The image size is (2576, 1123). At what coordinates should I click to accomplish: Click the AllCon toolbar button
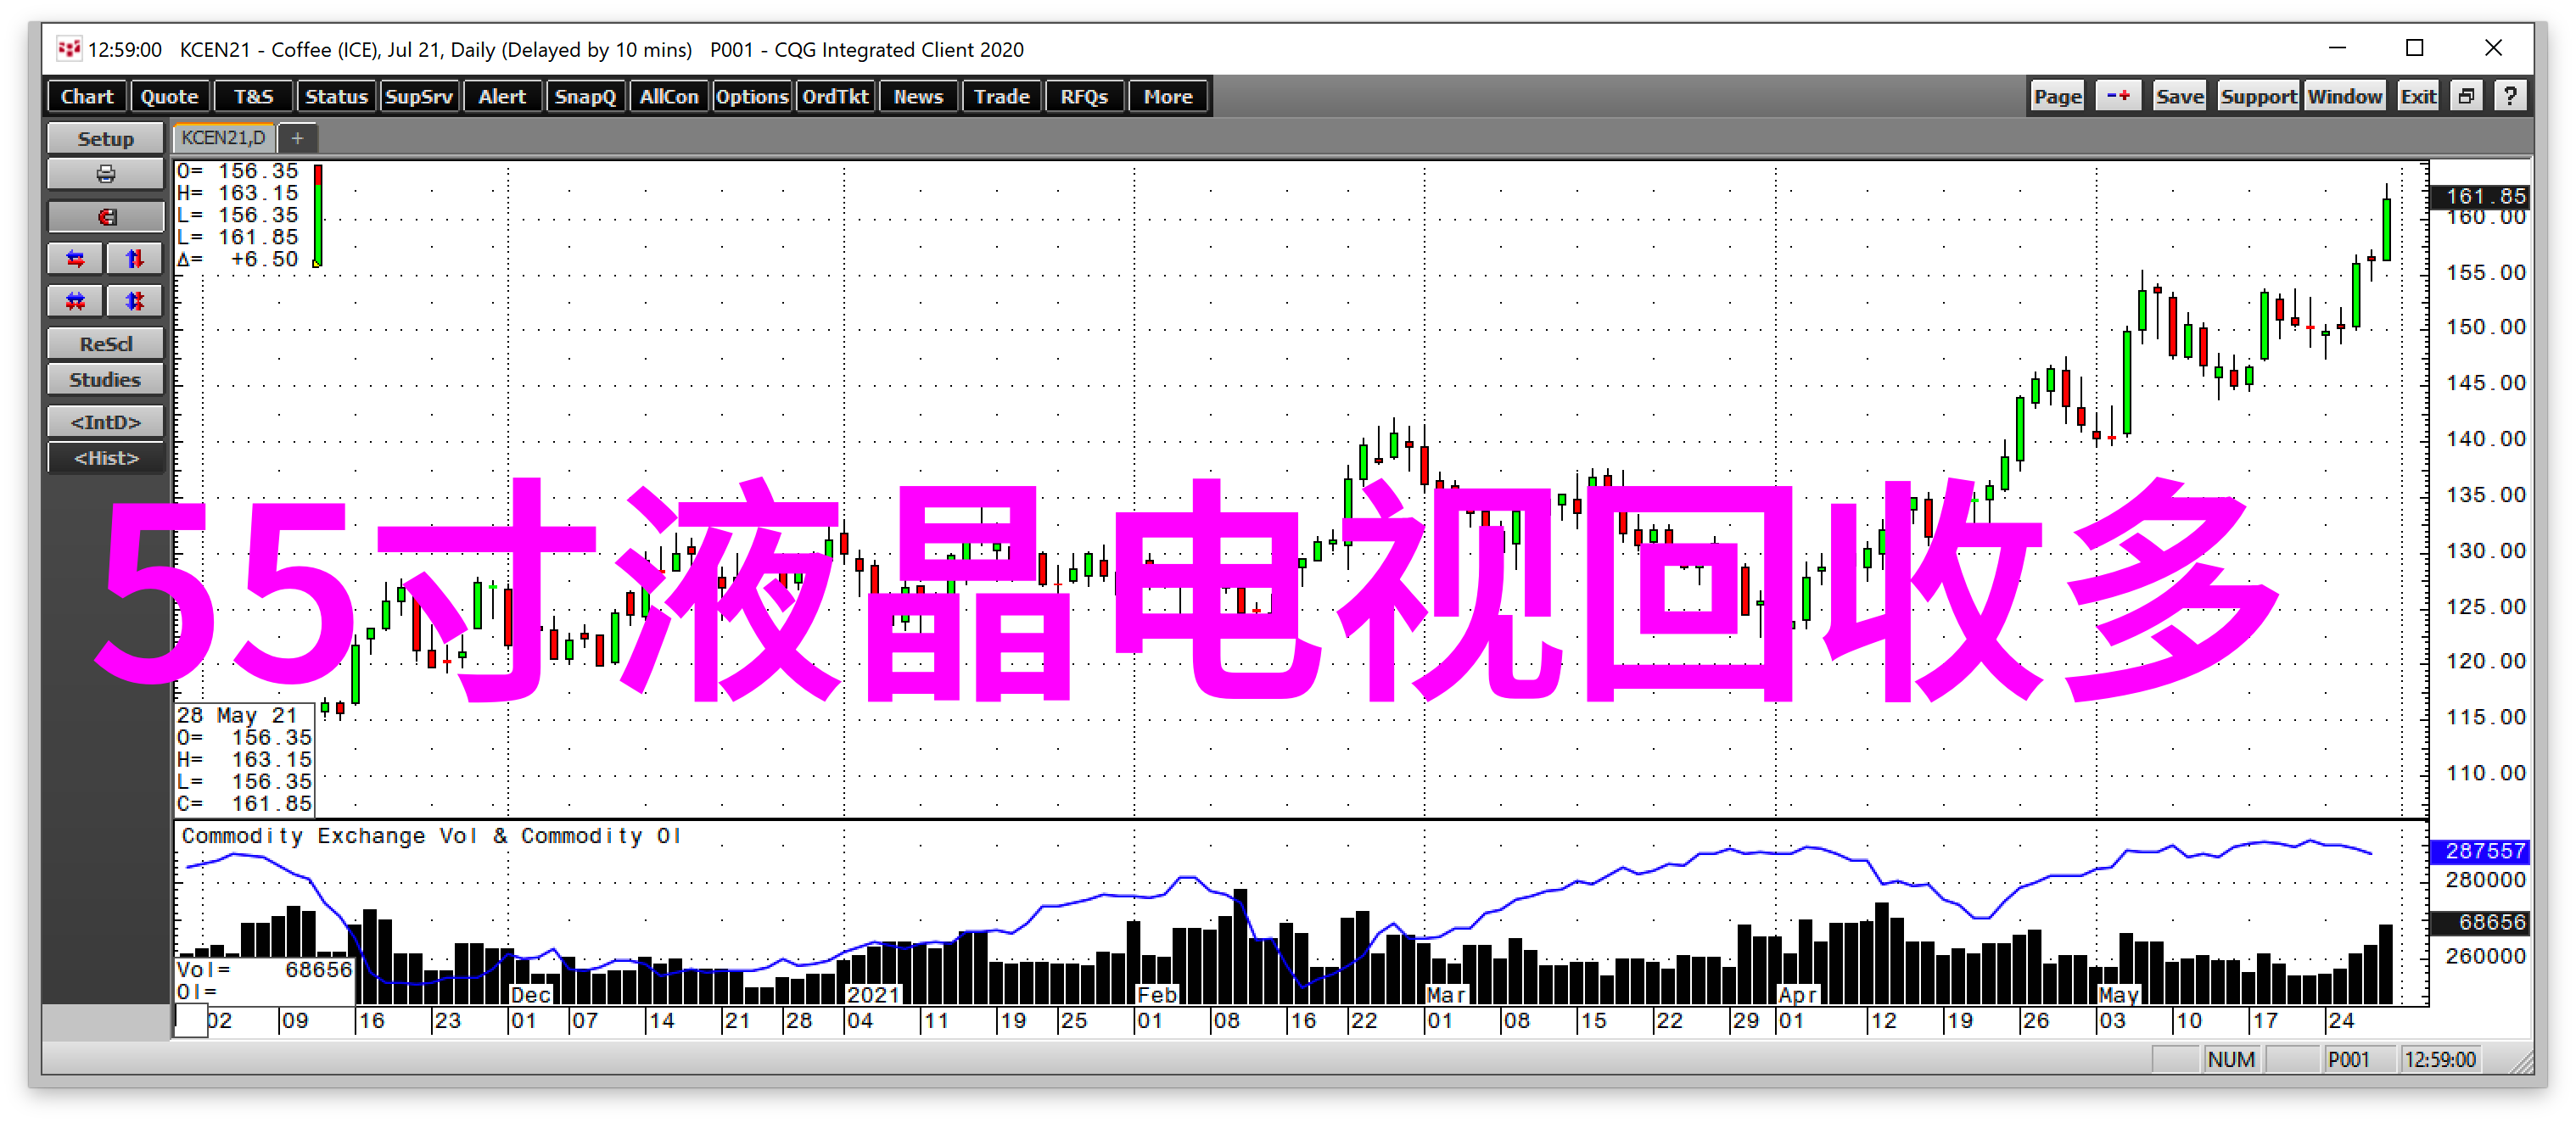(x=669, y=97)
